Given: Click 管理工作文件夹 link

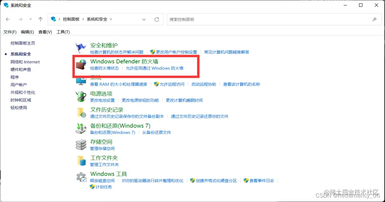Looking at the screenshot, I should coord(104,165).
